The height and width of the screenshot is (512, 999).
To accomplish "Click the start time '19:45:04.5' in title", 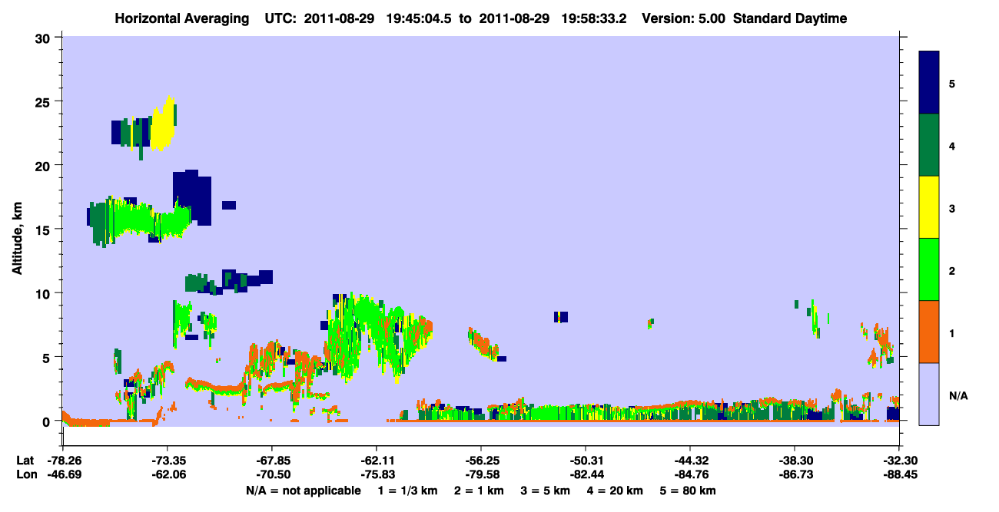I will point(419,18).
